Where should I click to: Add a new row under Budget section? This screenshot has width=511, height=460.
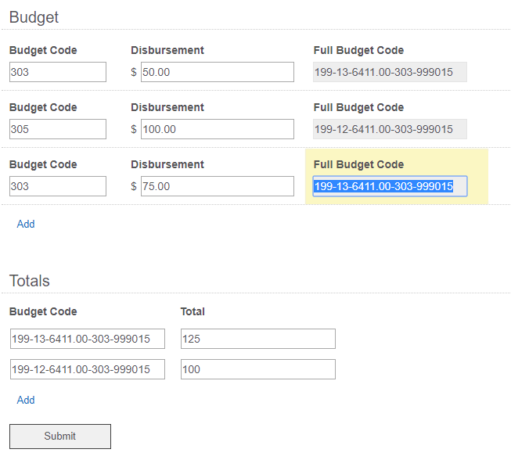(26, 225)
